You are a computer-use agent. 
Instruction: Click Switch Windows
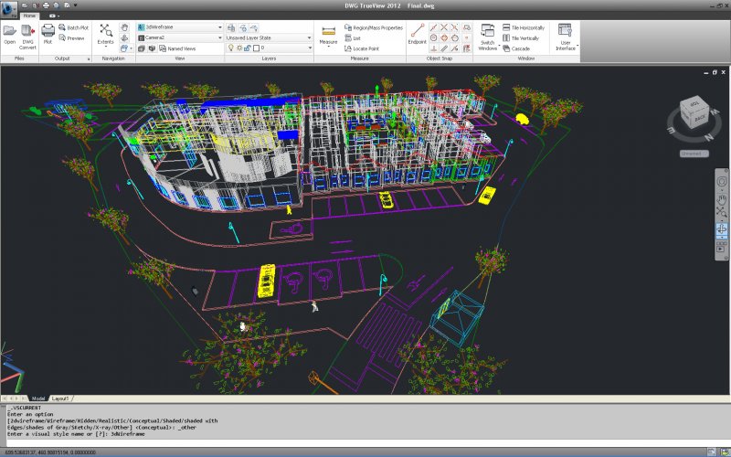point(488,37)
